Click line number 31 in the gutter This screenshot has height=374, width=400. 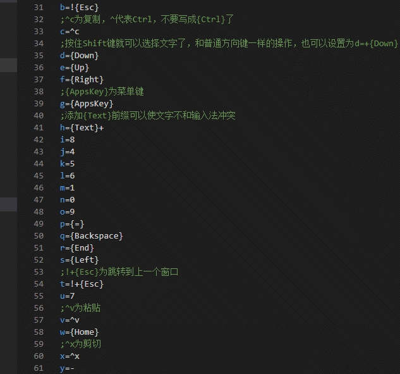[39, 7]
